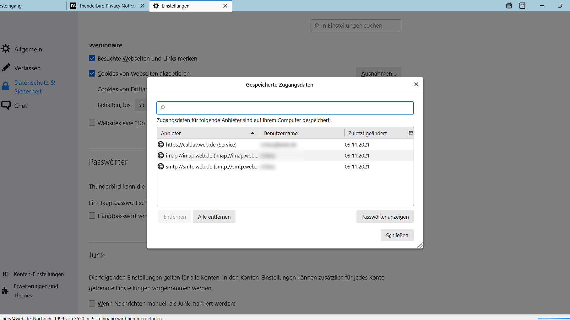This screenshot has width=570, height=320.
Task: Enable the Hauptpasswort verwenden checkbox
Action: point(92,216)
